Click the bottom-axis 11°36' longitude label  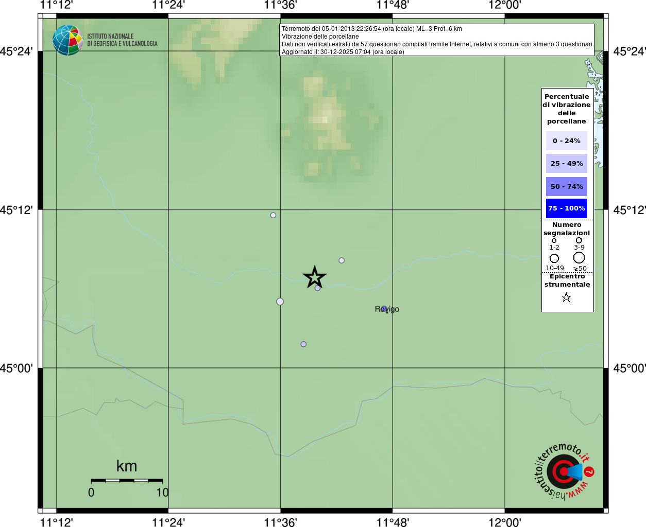click(280, 522)
